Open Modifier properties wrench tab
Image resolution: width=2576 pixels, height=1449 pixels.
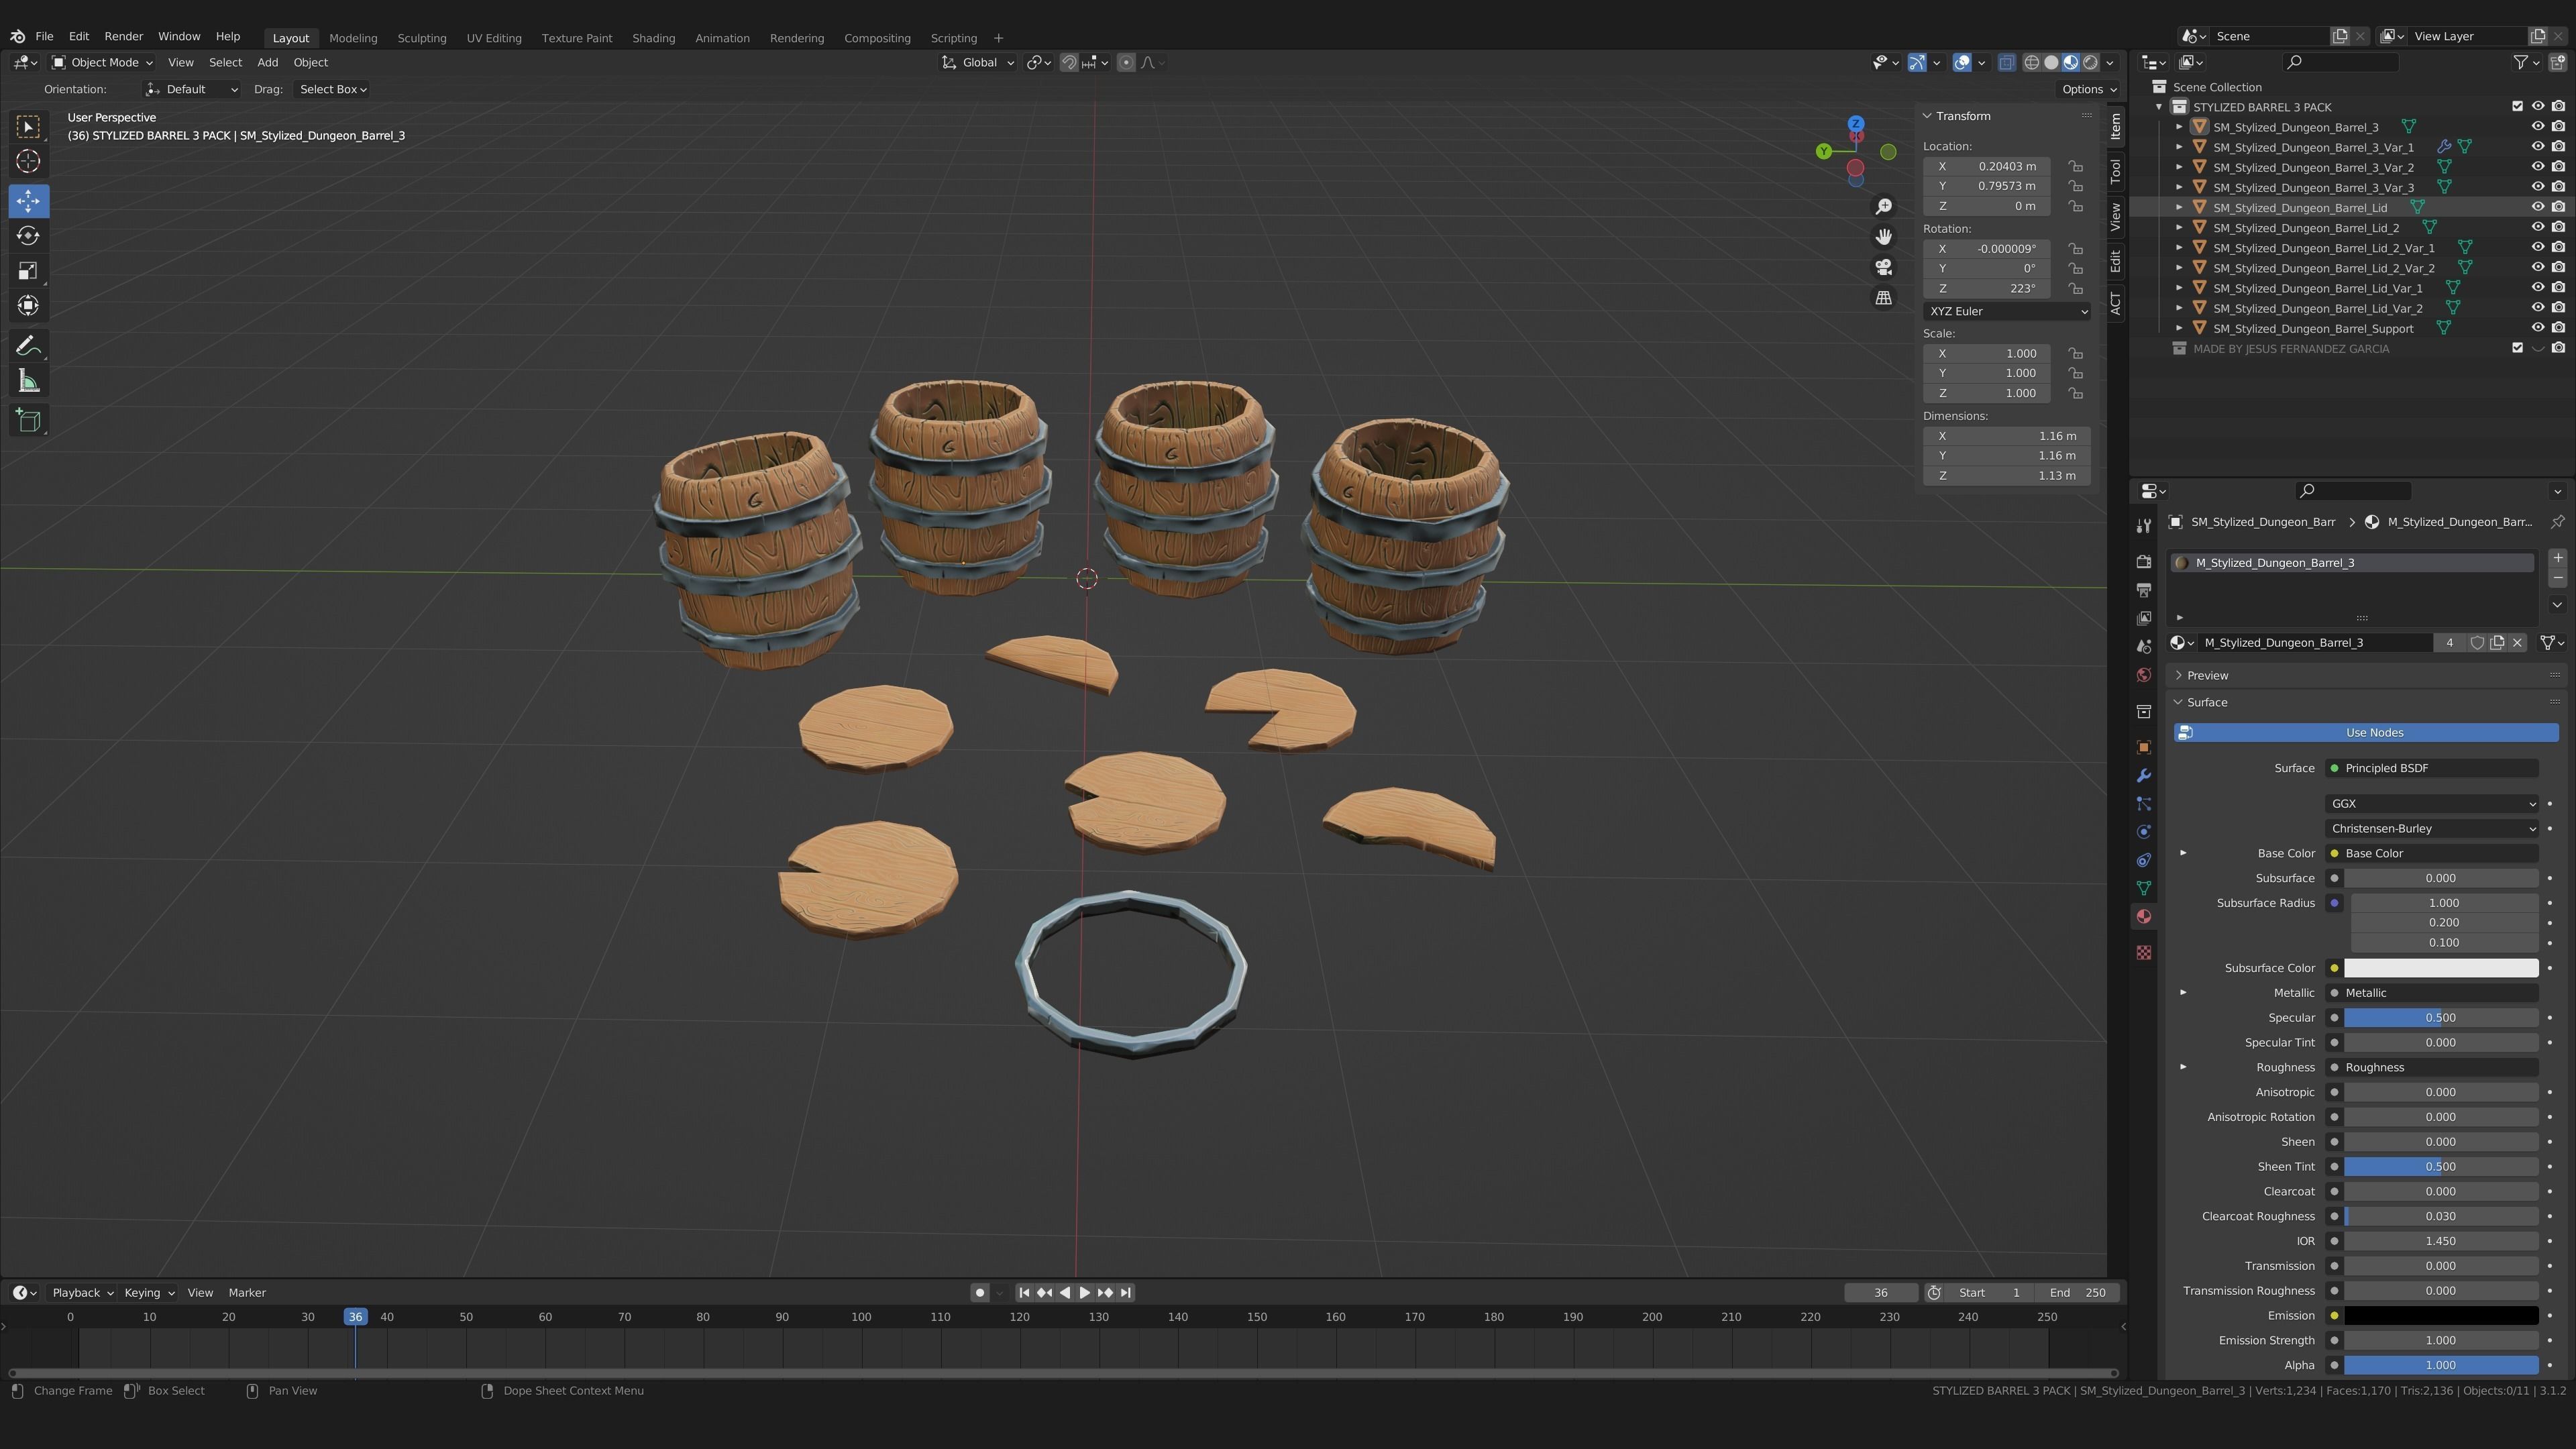[2143, 776]
